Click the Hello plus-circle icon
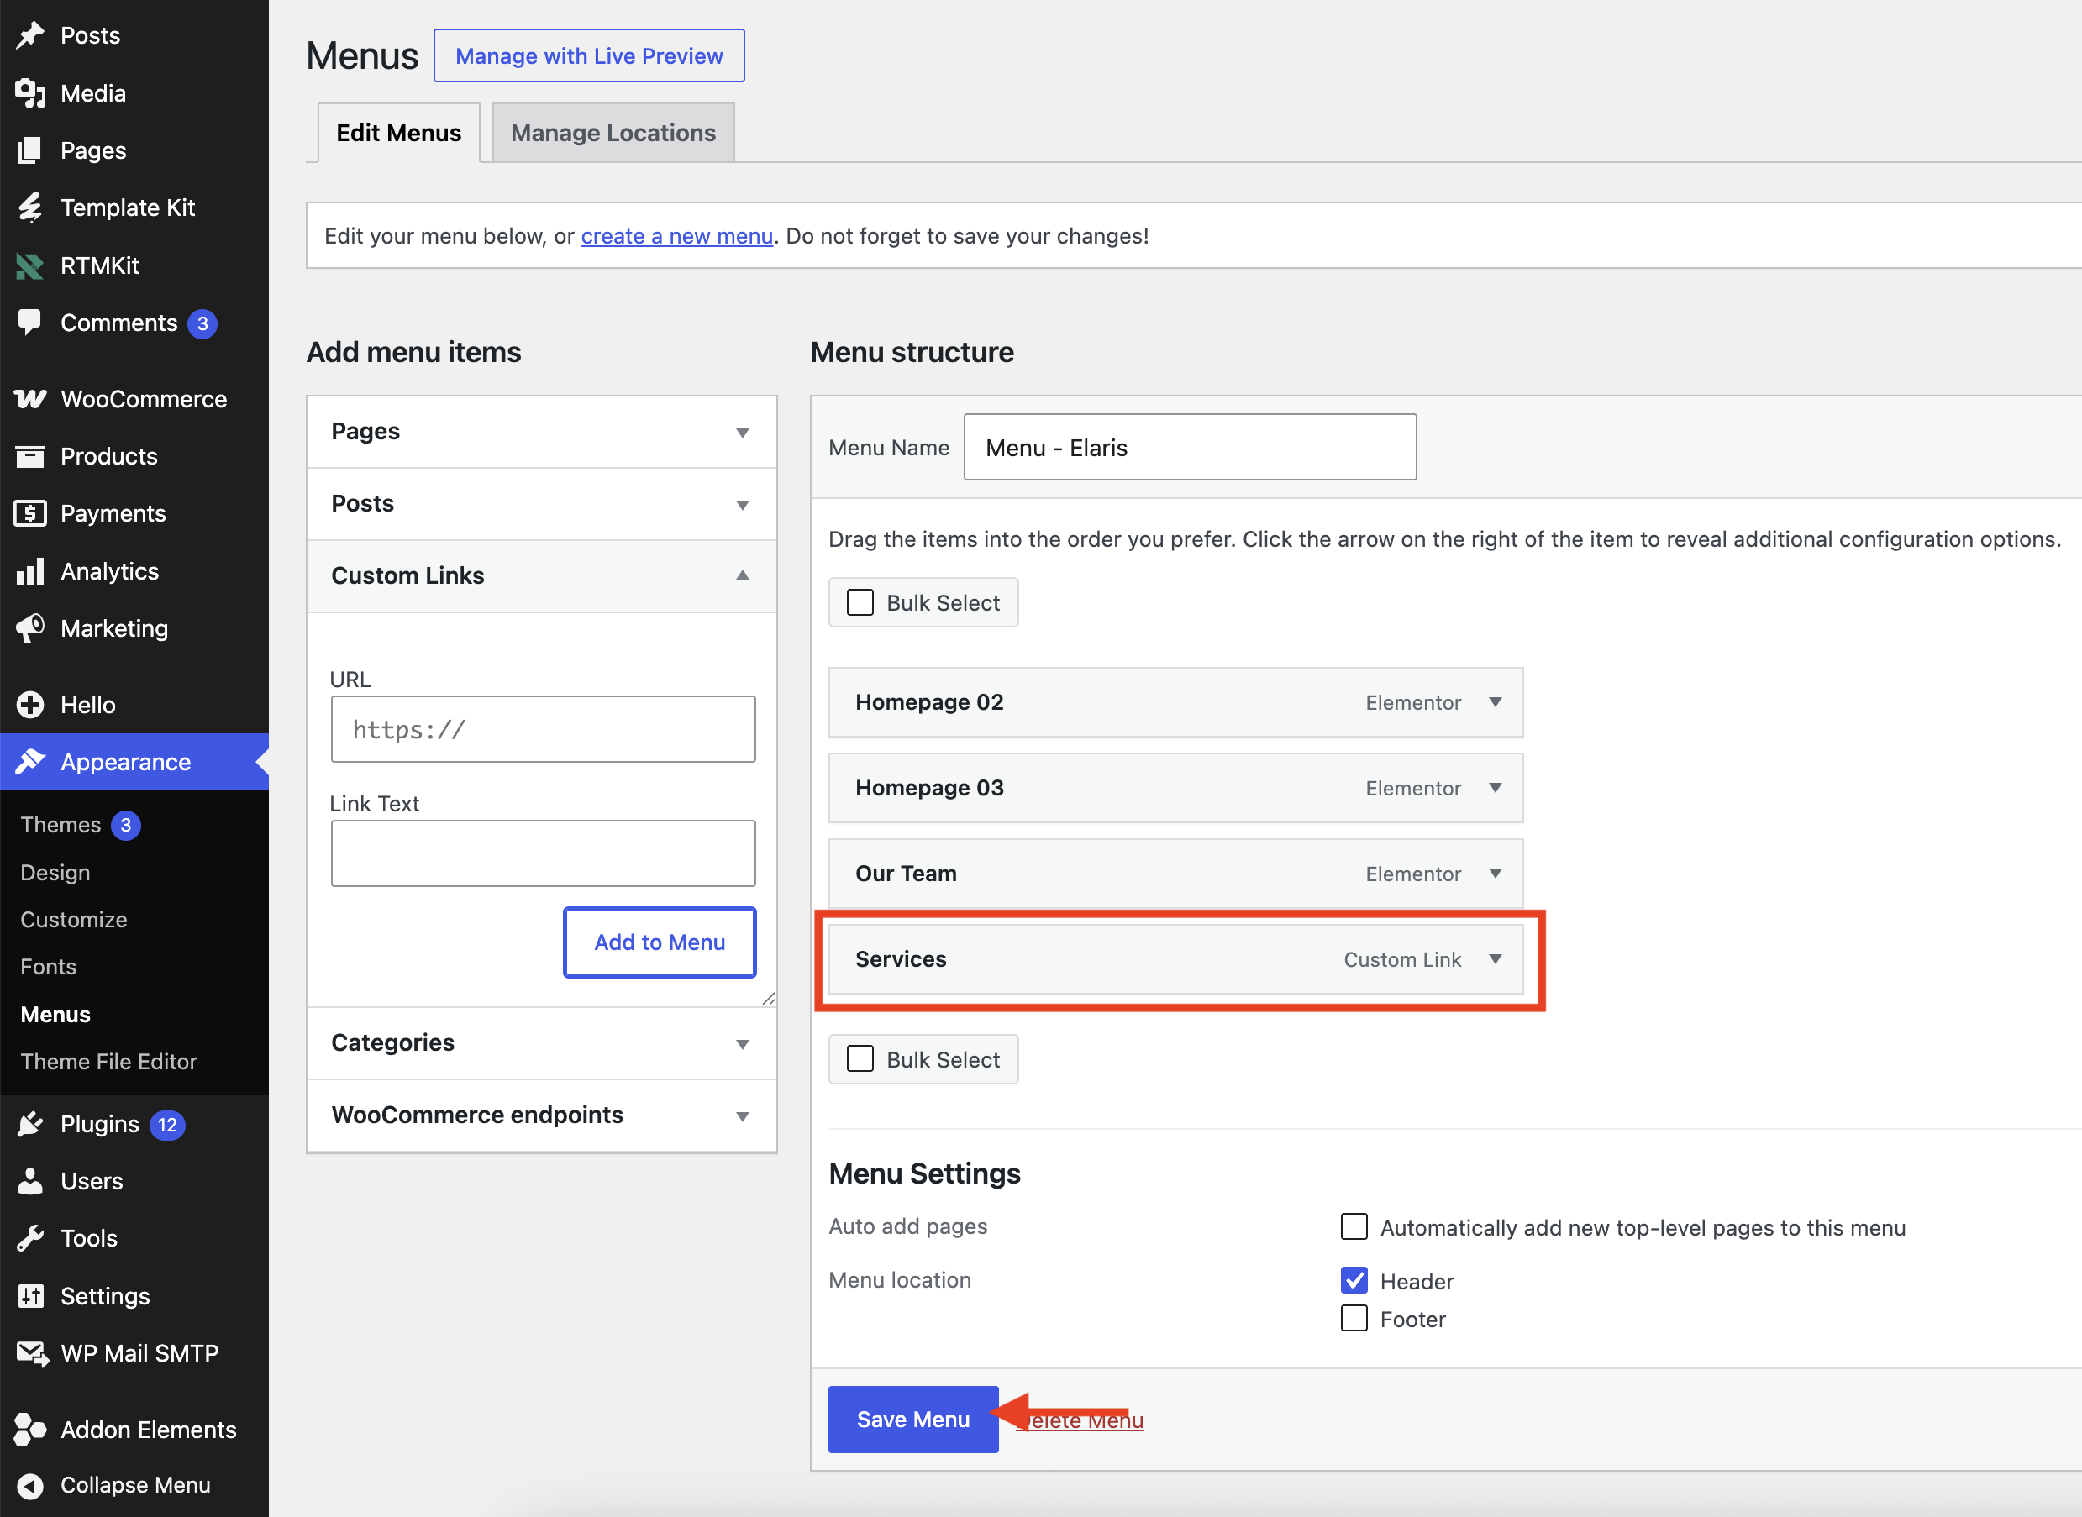 (30, 704)
